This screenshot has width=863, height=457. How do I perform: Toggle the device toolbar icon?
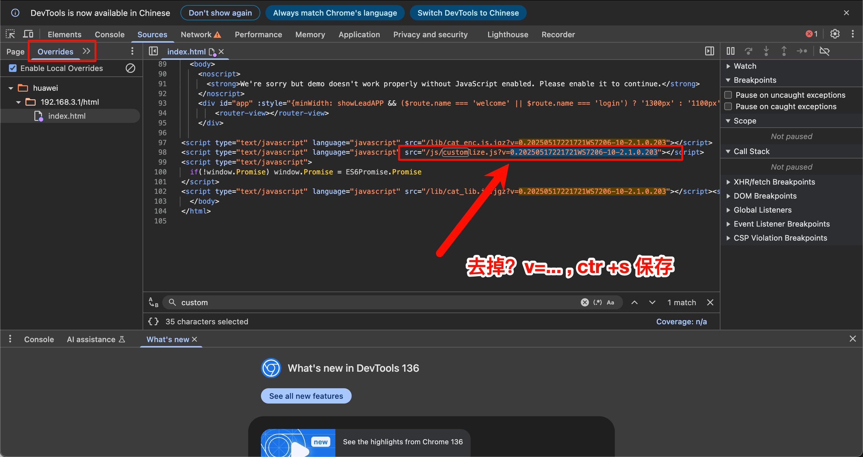tap(28, 34)
